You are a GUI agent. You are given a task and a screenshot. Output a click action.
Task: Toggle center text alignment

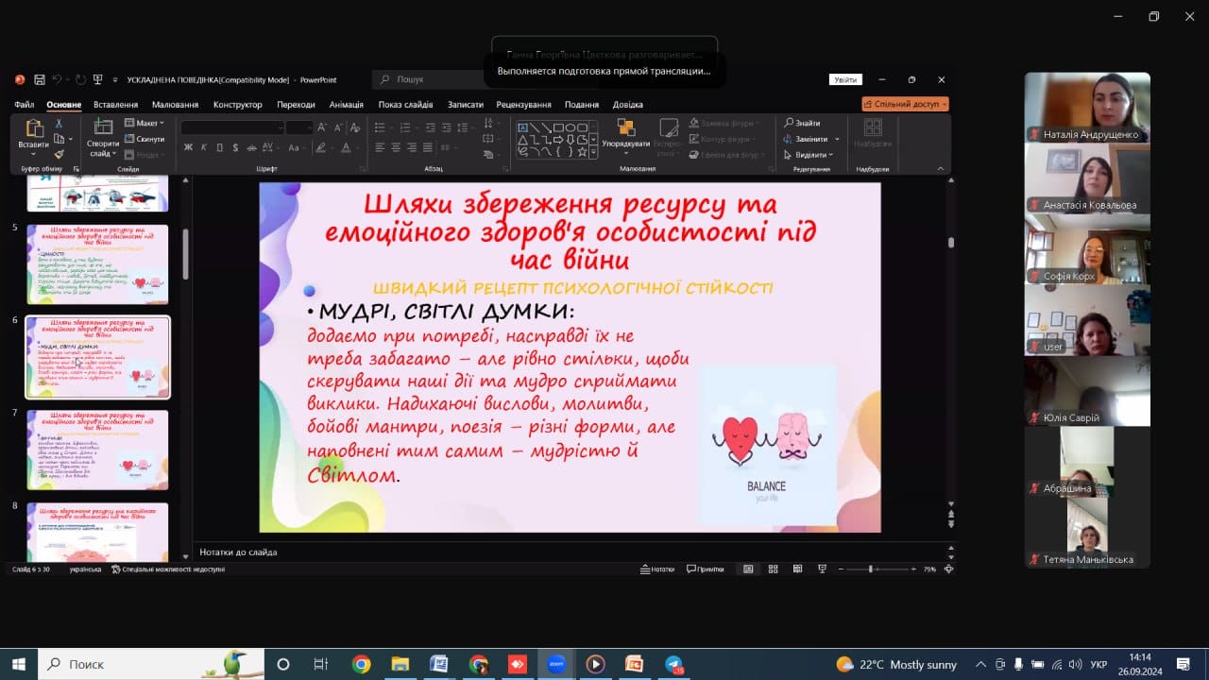click(x=396, y=147)
